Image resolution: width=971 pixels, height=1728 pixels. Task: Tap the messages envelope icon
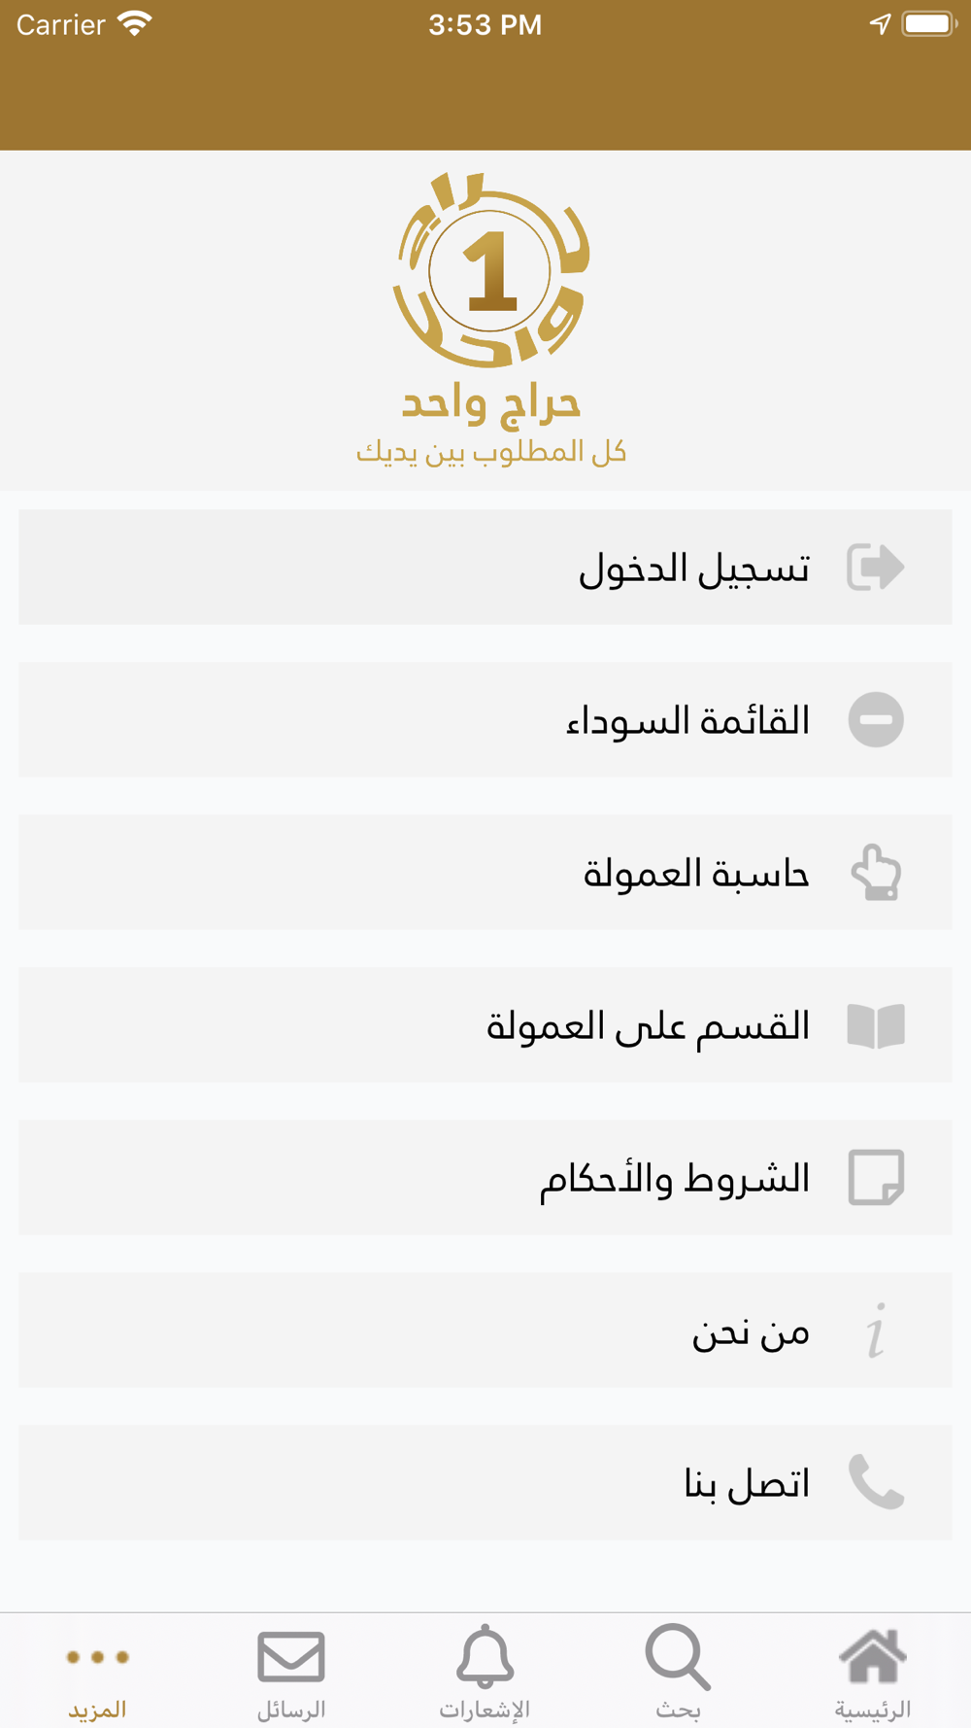[x=291, y=1656]
